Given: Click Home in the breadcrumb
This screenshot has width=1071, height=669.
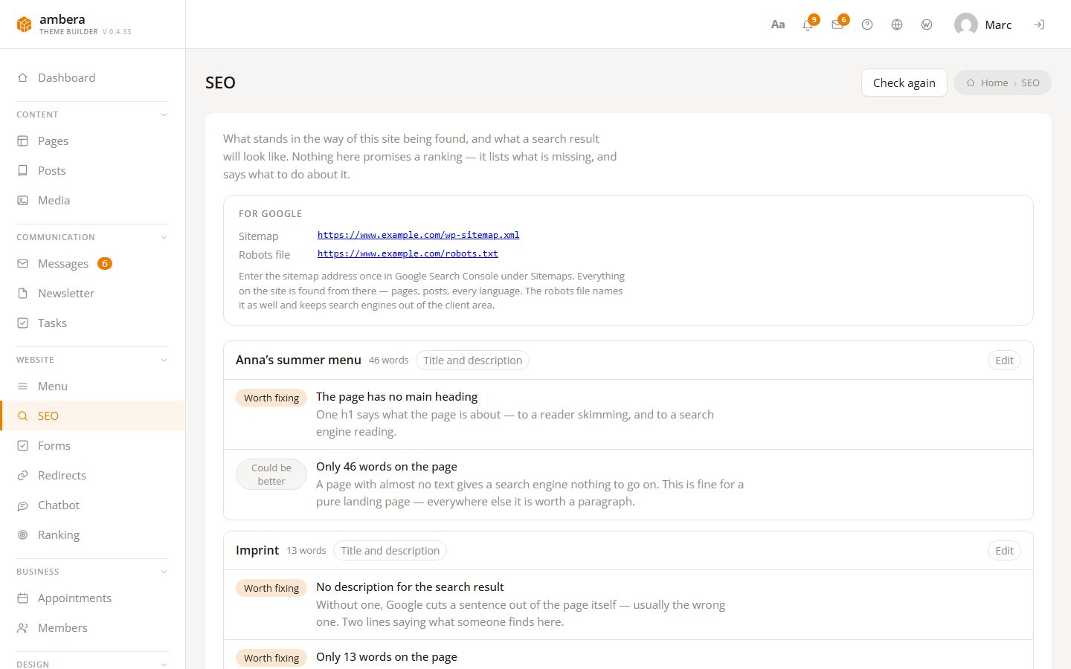Looking at the screenshot, I should (994, 83).
